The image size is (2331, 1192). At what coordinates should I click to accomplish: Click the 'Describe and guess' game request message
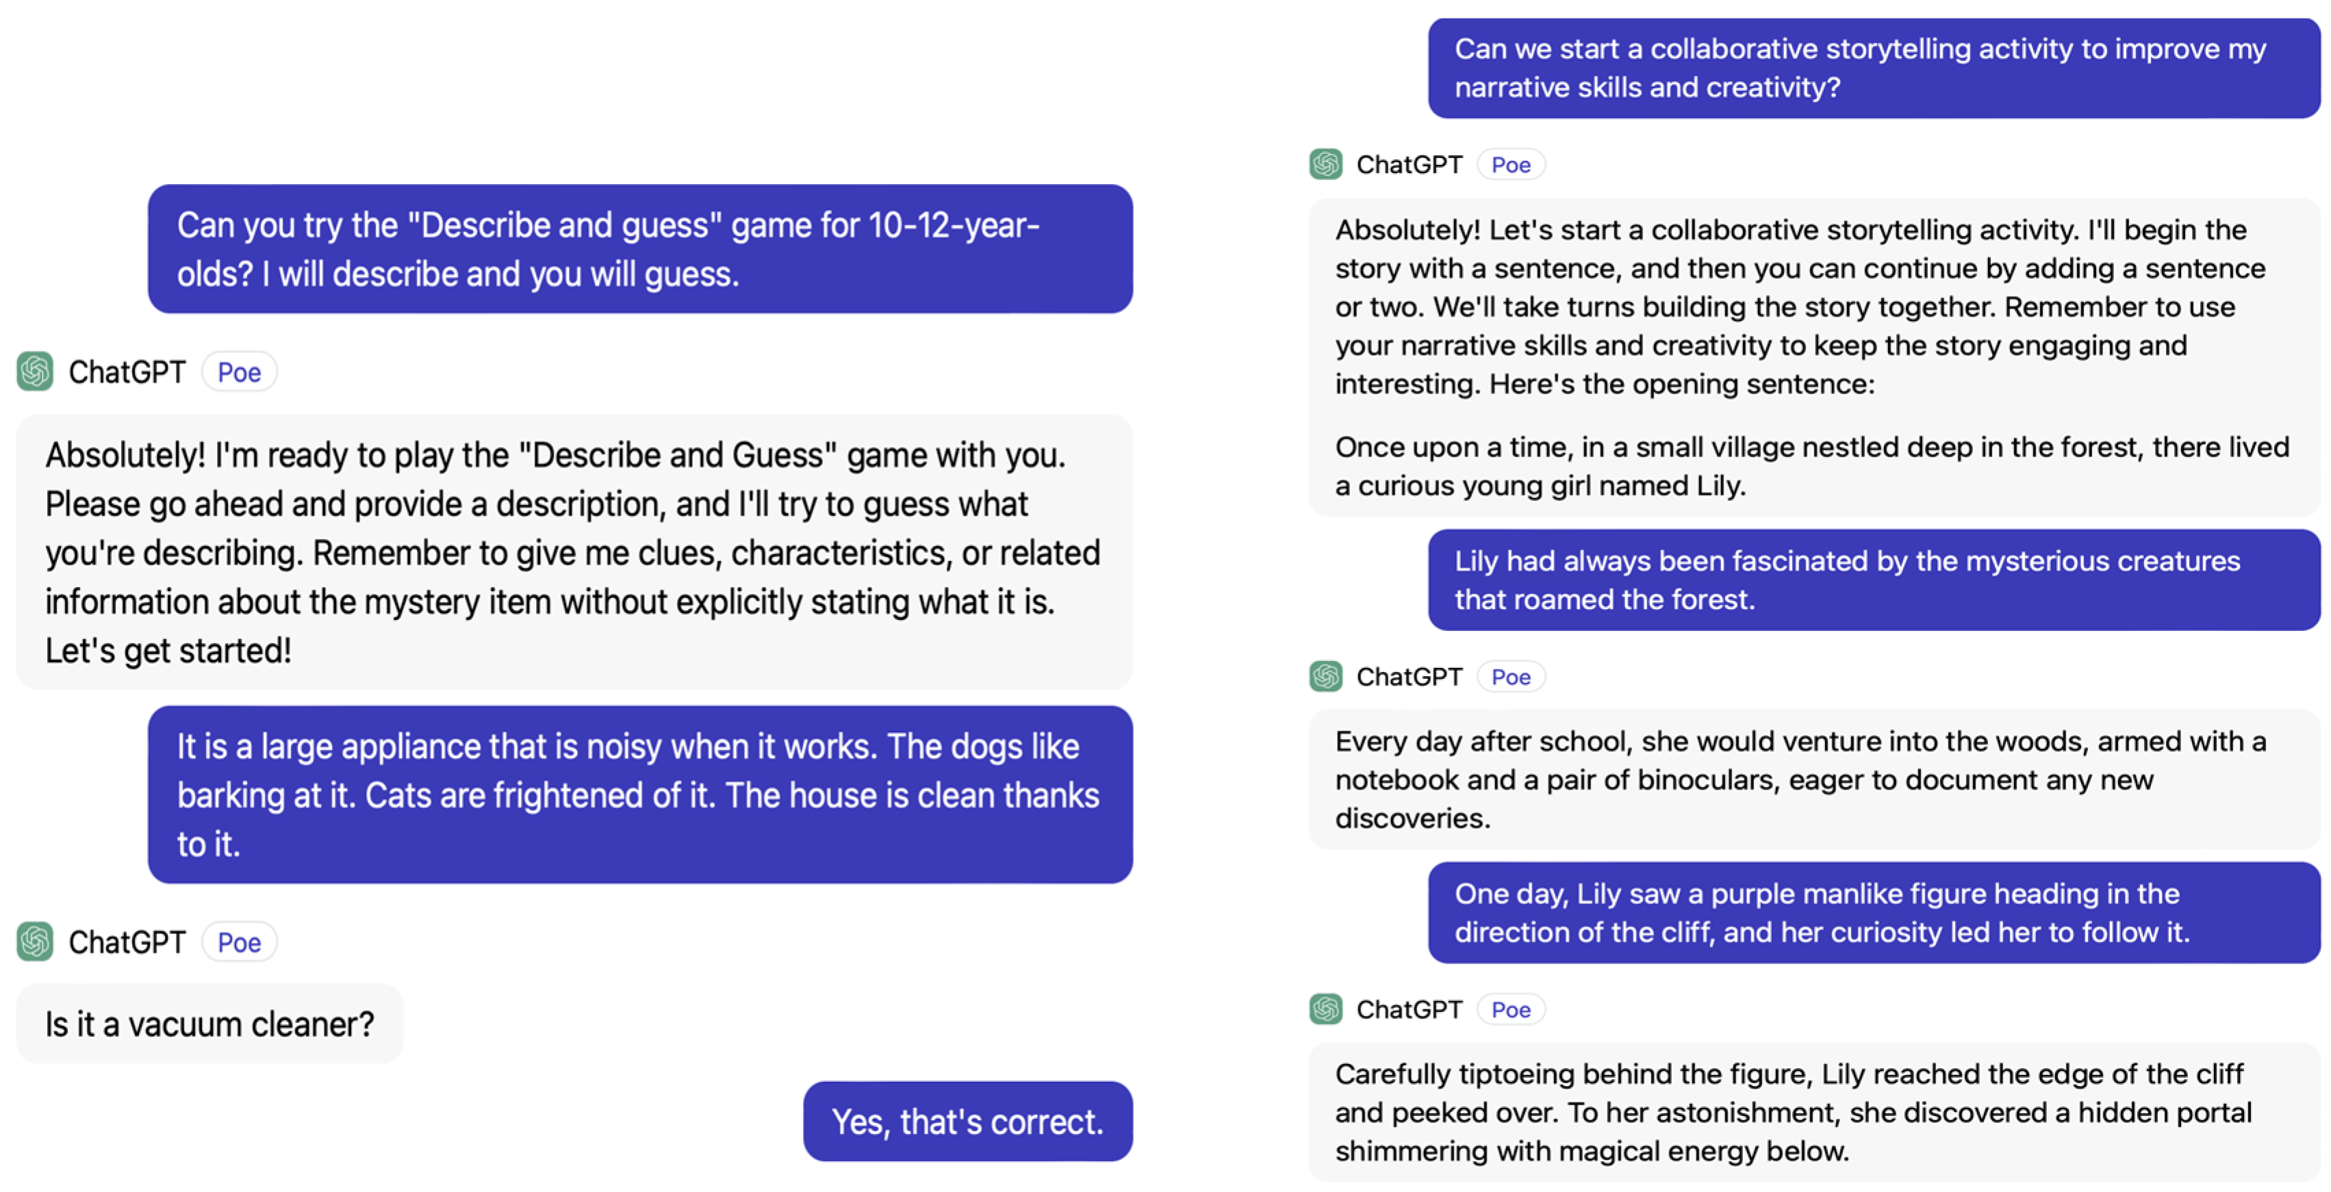click(640, 250)
